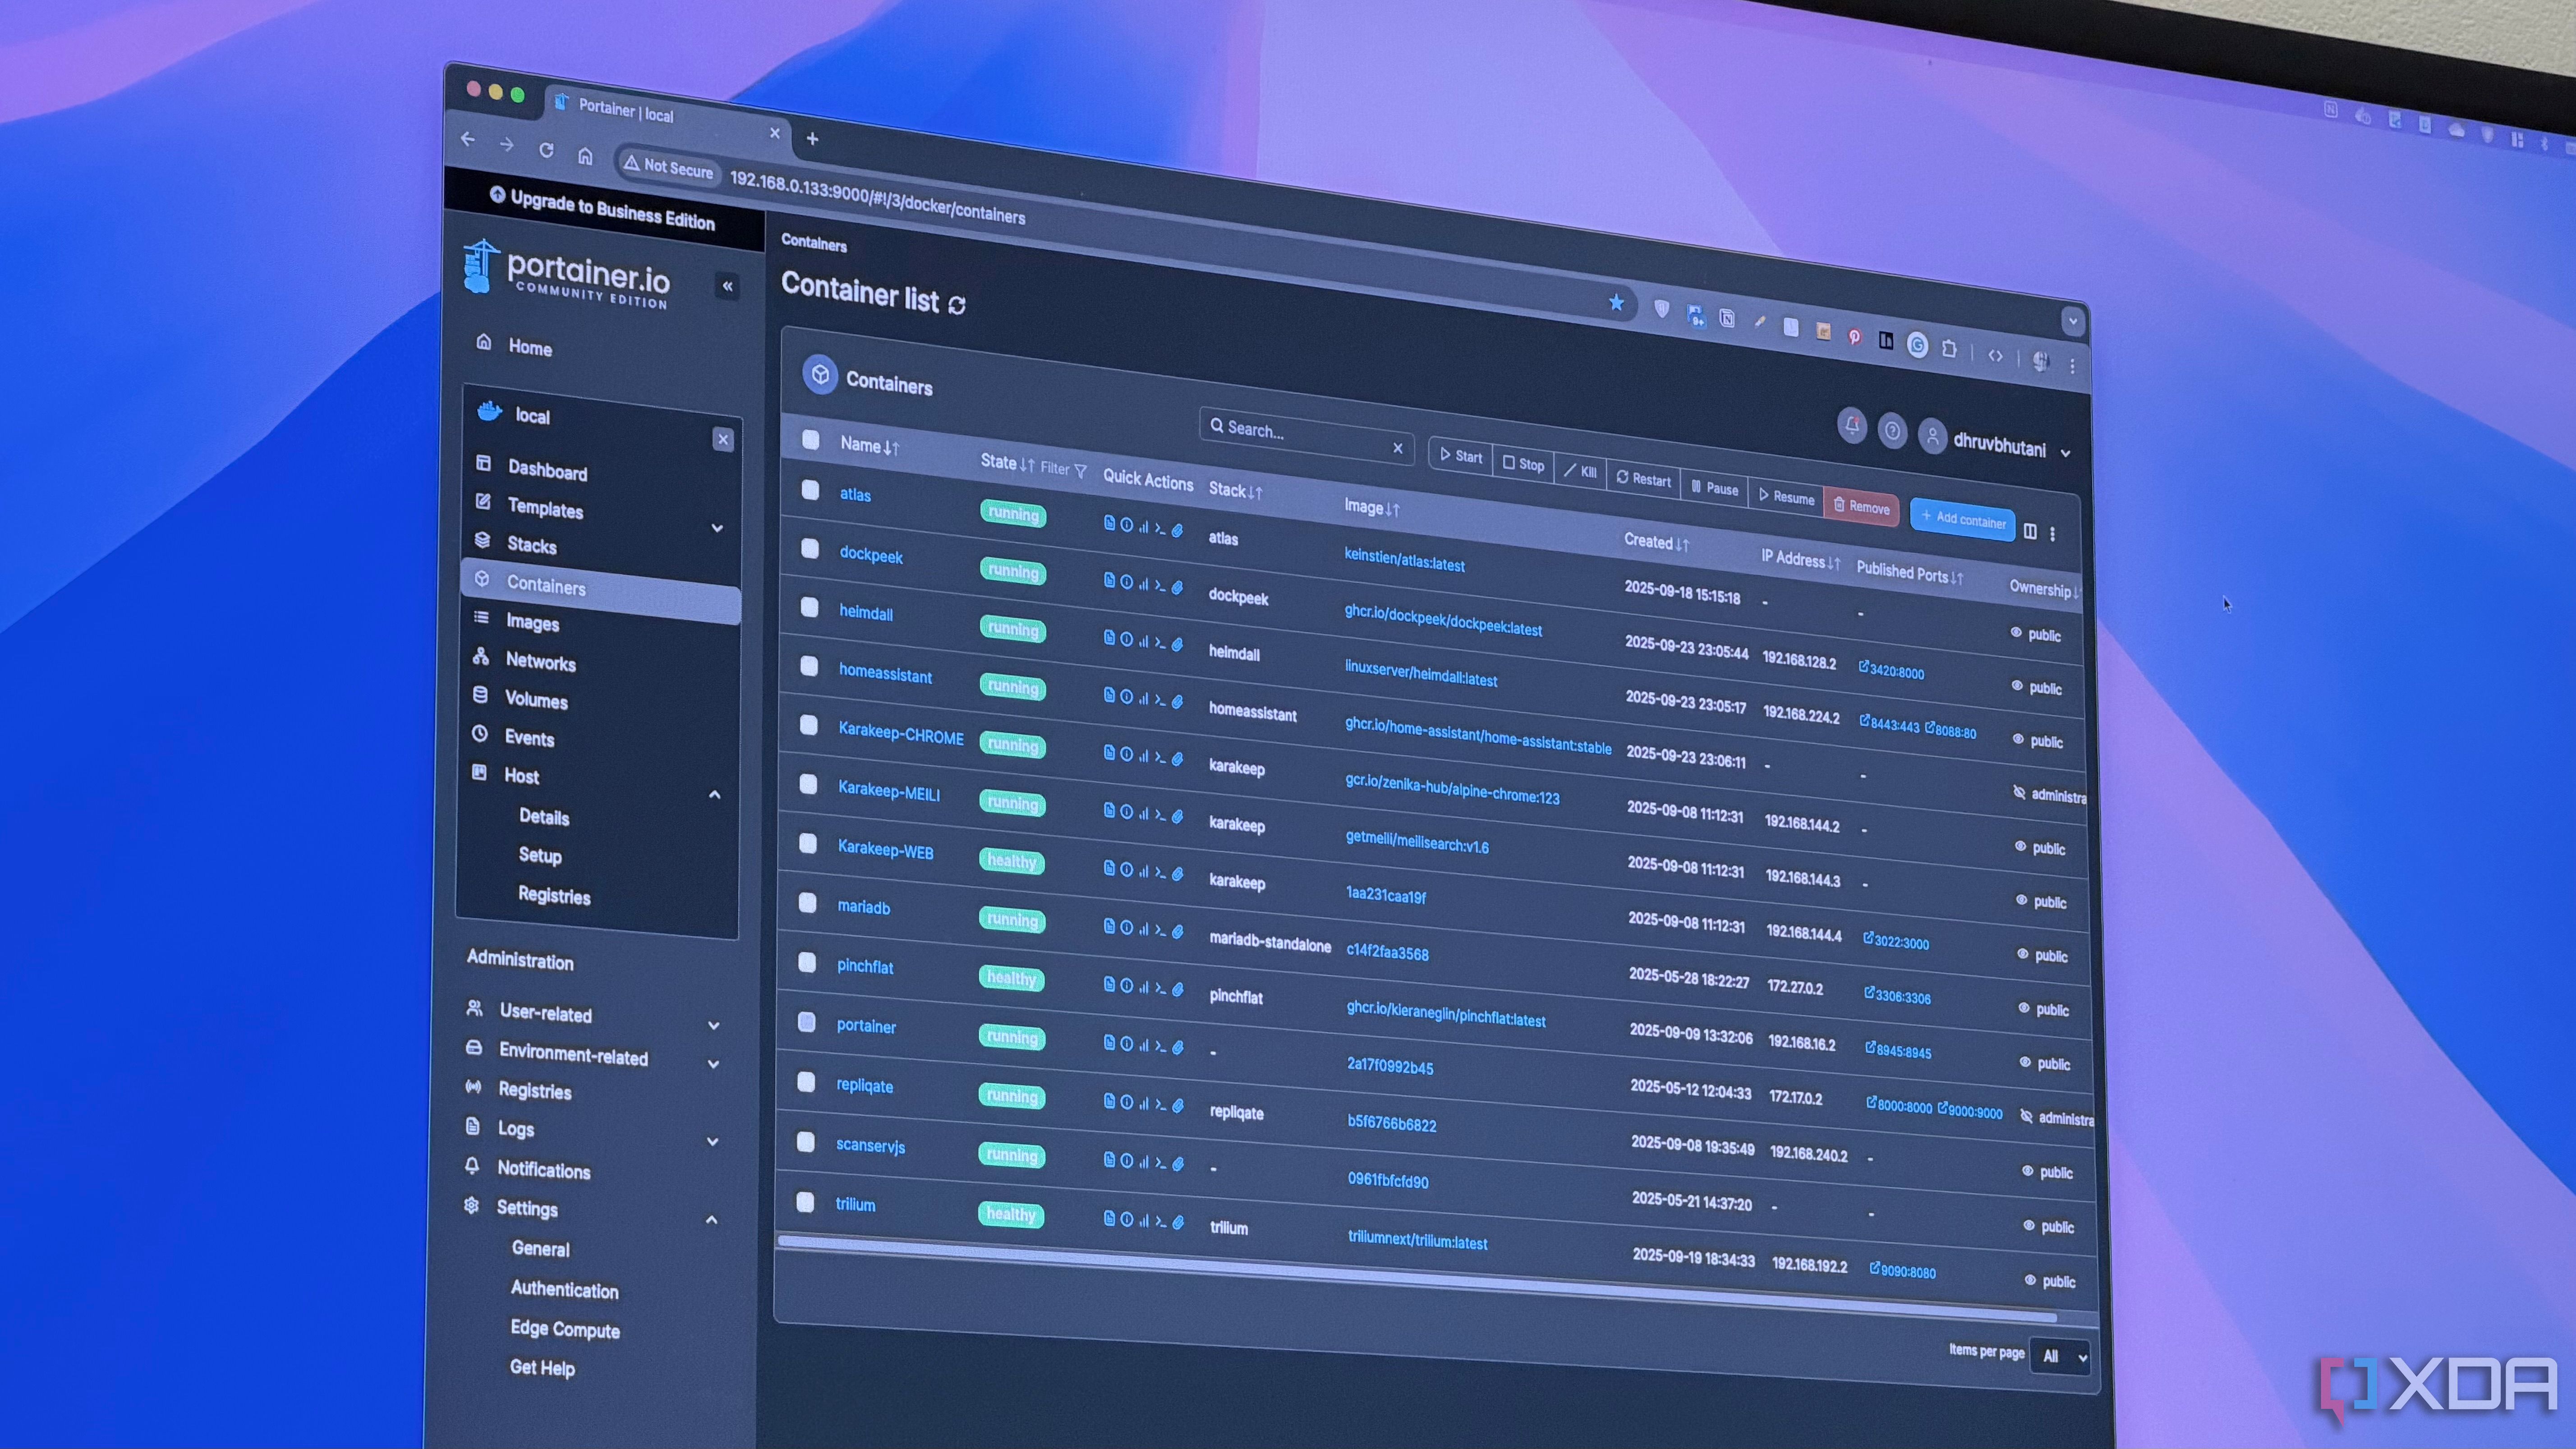The height and width of the screenshot is (1449, 2576).
Task: Tick the checkbox for the atlas container
Action: [810, 490]
